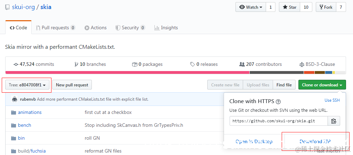The width and height of the screenshot is (353, 155).
Task: Click the repository book icon beside skui-org
Action: 8,7
